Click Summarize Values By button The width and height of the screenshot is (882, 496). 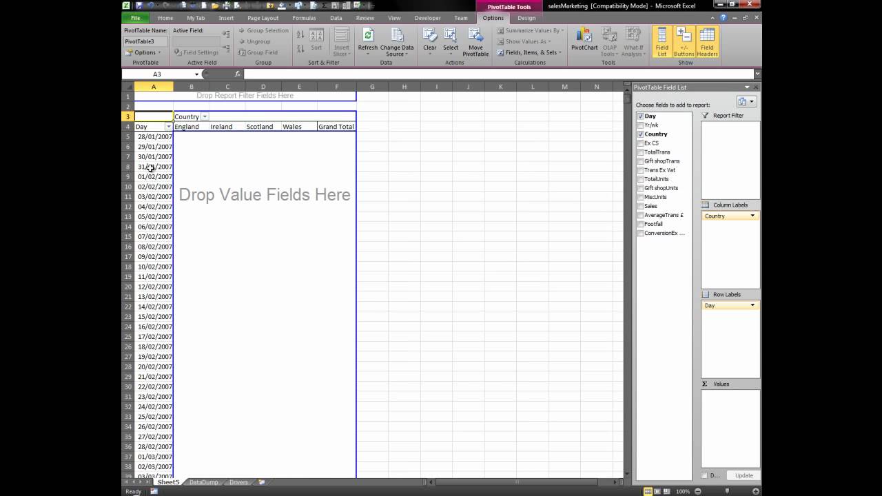coord(530,30)
